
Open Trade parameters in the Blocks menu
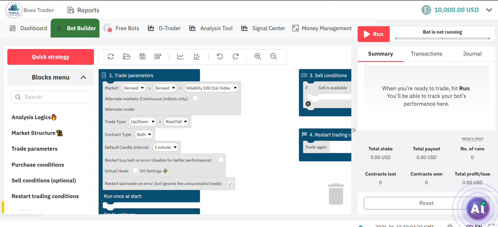[50, 149]
